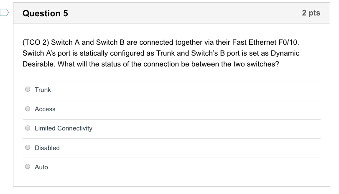Click the "2 pts" points indicator

tap(311, 13)
